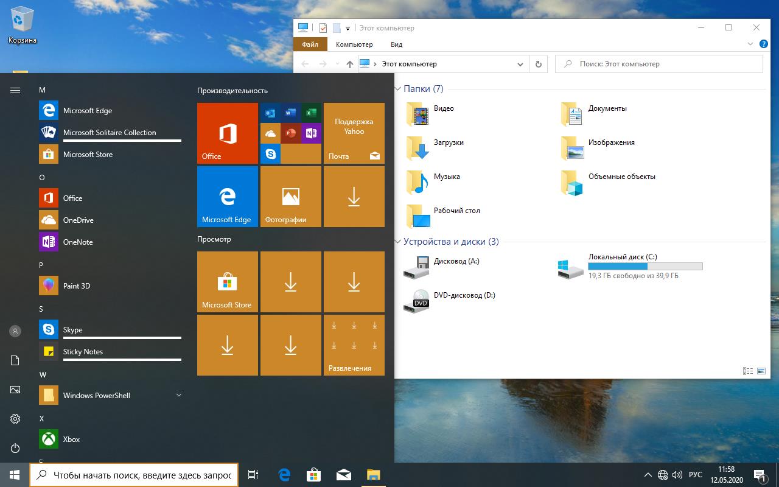Screen dimensions: 779x487
Task: Open the user account icon in Start
Action: (x=15, y=331)
